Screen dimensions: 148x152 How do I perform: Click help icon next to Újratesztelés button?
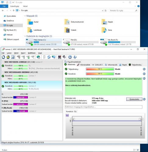click(144, 99)
